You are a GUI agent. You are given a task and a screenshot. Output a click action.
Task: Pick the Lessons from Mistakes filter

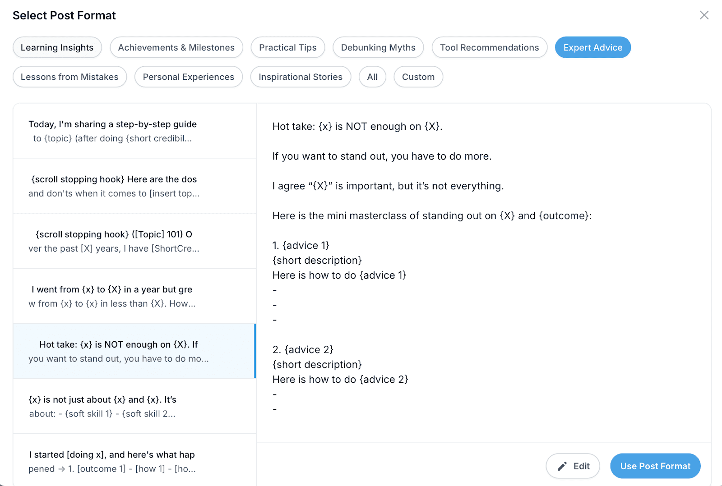[69, 77]
